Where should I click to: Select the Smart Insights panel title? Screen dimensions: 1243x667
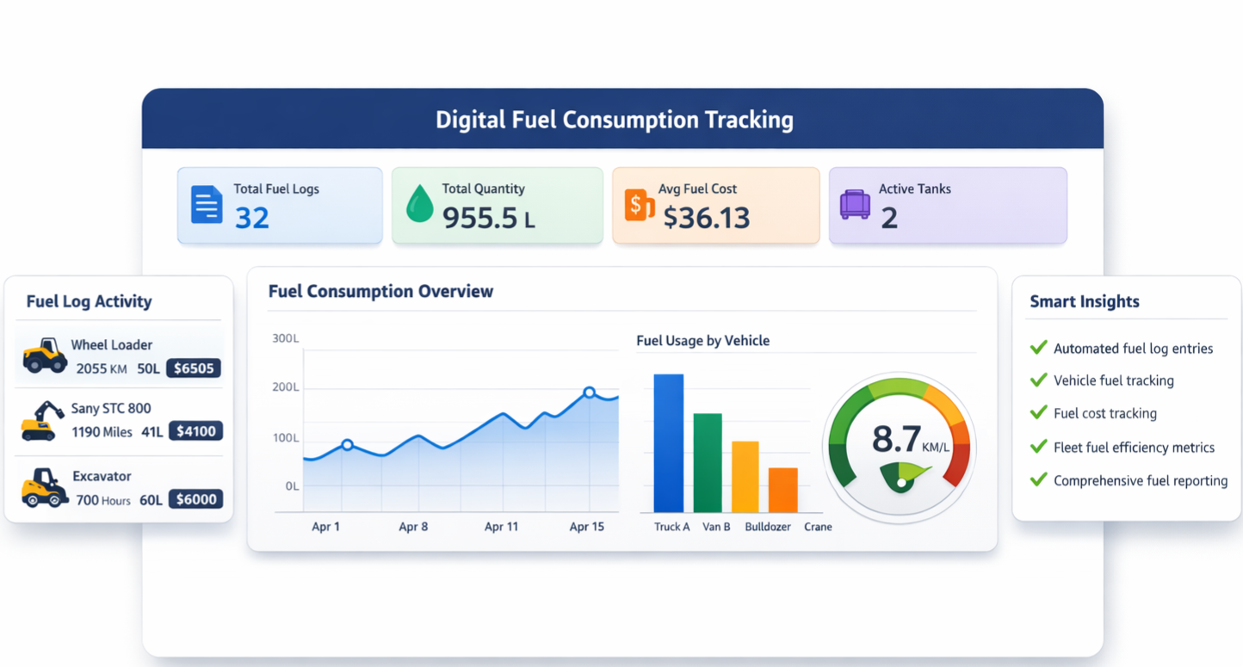pyautogui.click(x=1084, y=301)
